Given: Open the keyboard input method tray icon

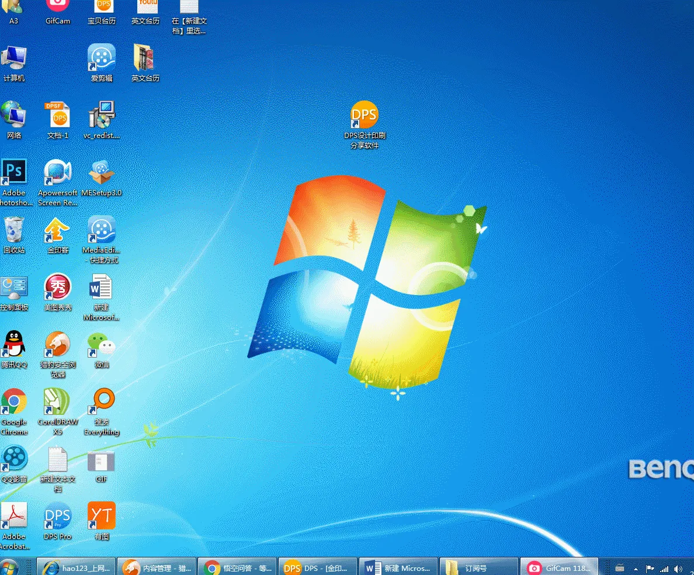Looking at the screenshot, I should pos(620,569).
